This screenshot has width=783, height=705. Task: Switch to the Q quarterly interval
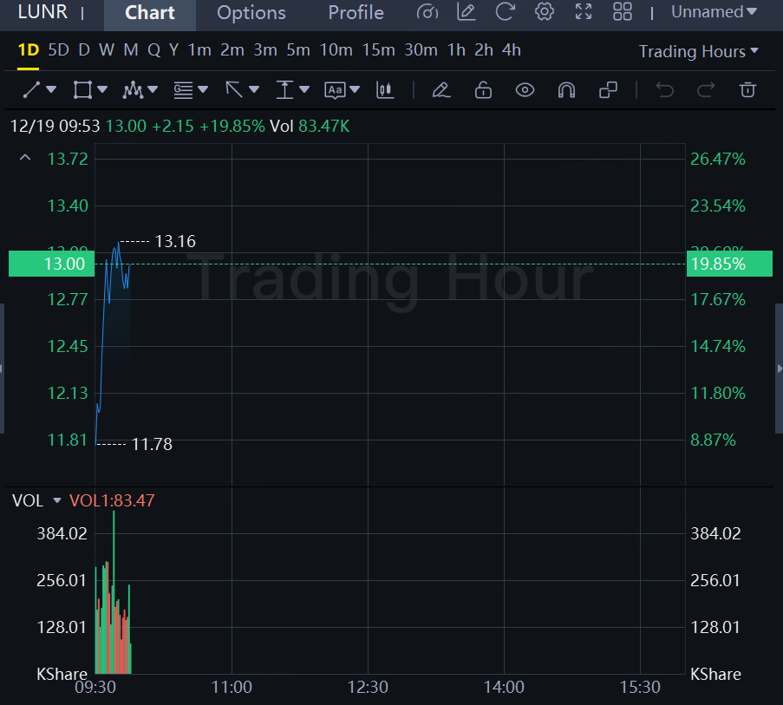153,50
